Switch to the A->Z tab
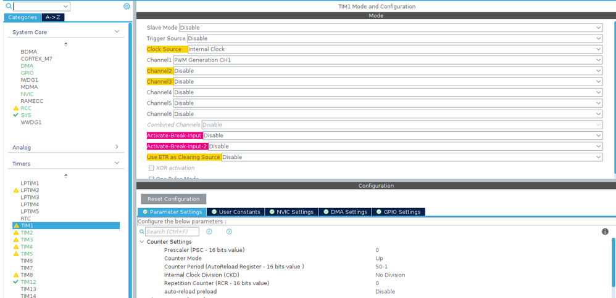 pyautogui.click(x=52, y=17)
